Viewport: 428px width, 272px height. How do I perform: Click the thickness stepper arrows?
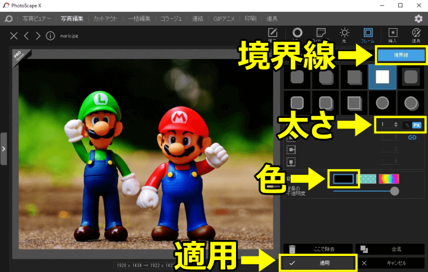pos(396,124)
